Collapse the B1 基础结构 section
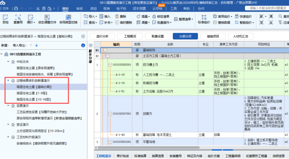The width and height of the screenshot is (289, 159). click(x=105, y=50)
